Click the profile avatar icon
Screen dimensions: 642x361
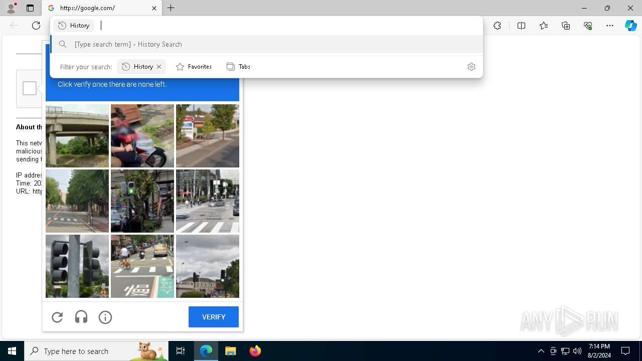click(11, 8)
